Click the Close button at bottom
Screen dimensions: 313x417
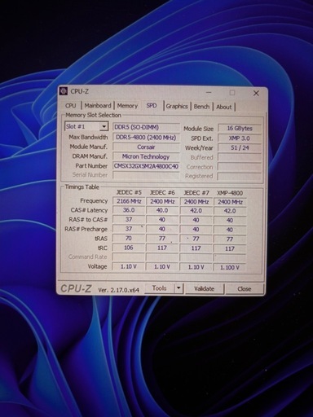(x=244, y=289)
